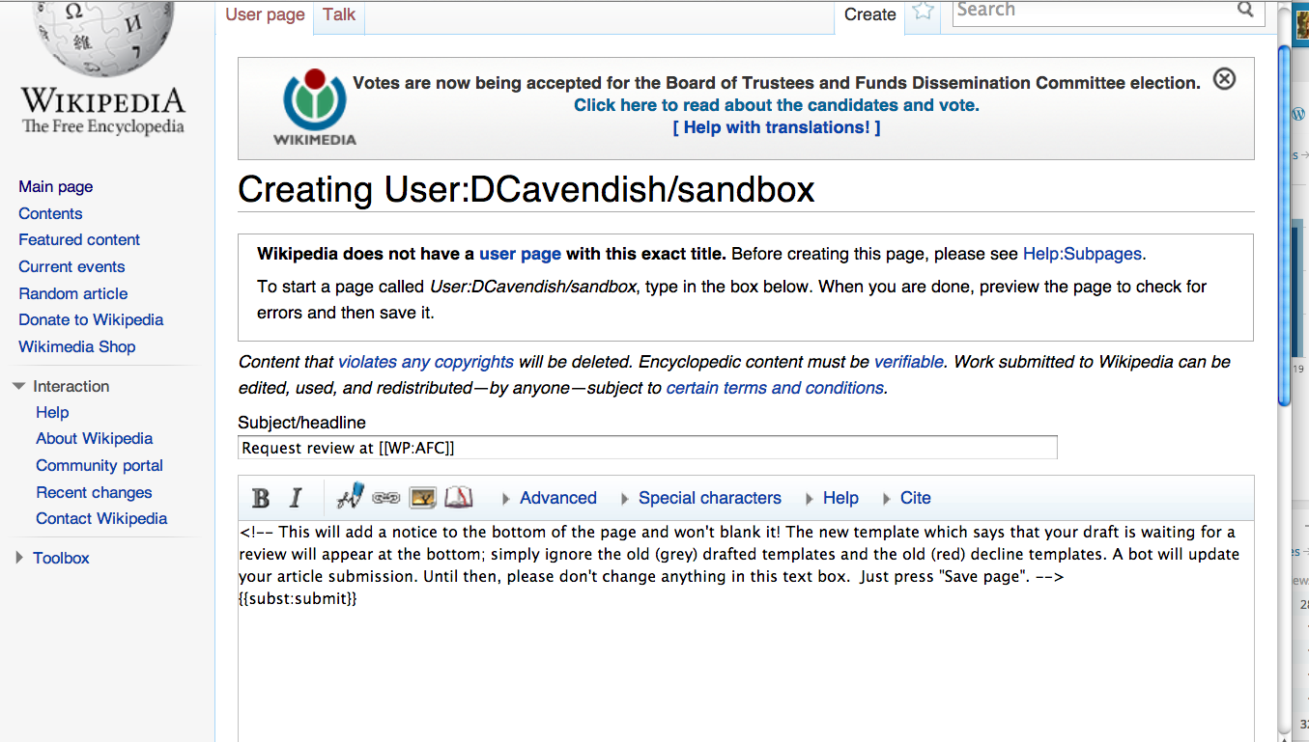1309x742 pixels.
Task: Open the Contents sidebar link
Action: pyautogui.click(x=50, y=213)
